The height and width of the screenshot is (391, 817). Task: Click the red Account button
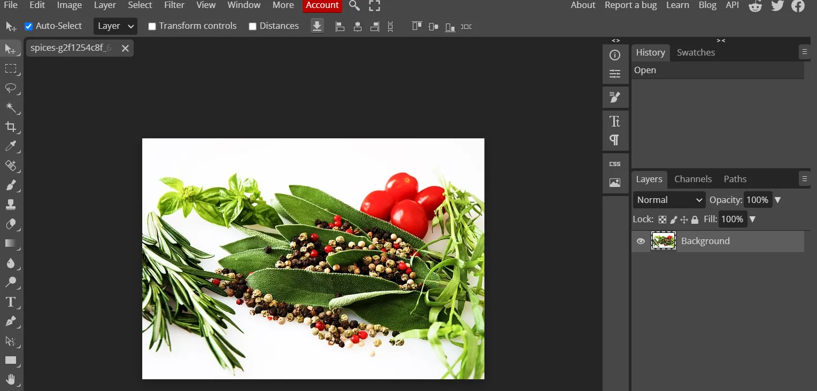(322, 5)
